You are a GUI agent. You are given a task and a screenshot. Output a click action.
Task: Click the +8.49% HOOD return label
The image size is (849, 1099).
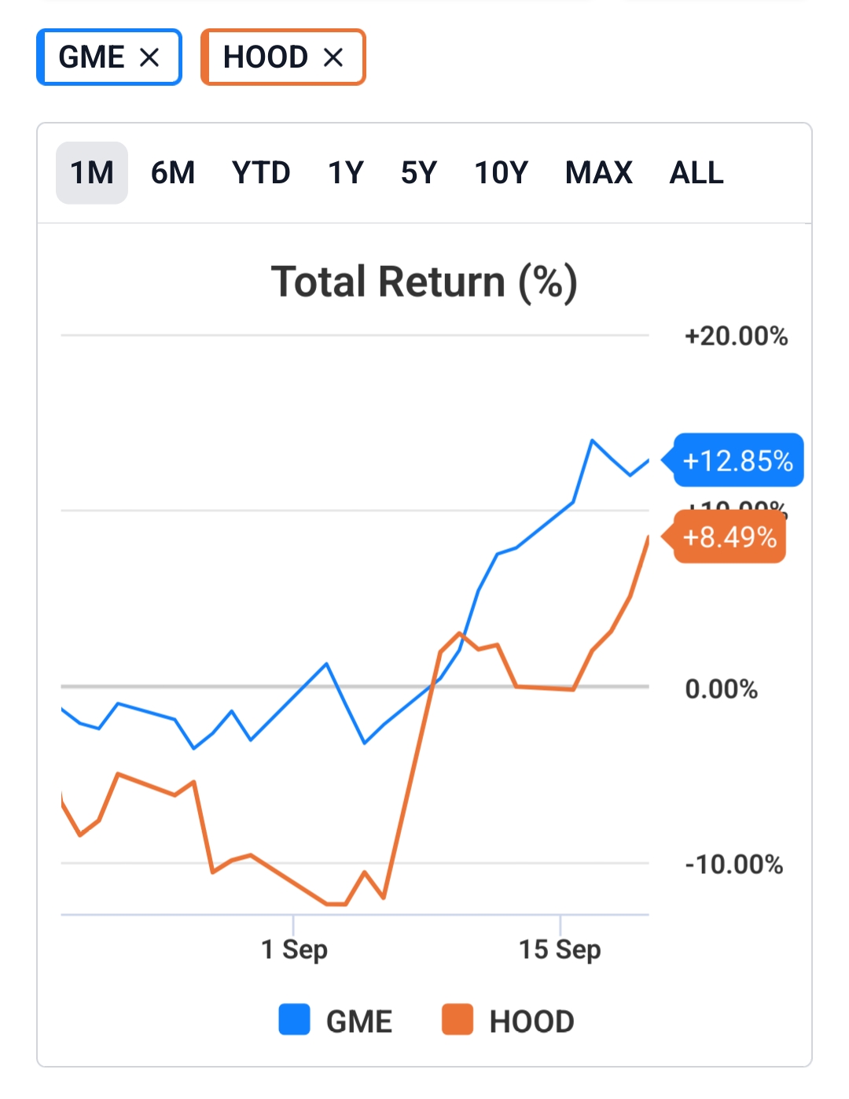tap(730, 537)
